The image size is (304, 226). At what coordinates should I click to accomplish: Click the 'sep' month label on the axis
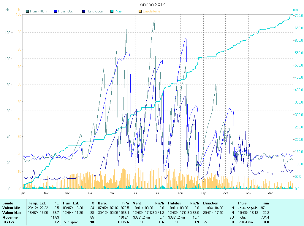click(204, 193)
